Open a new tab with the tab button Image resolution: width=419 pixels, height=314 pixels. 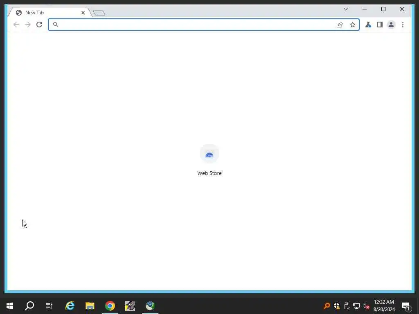(99, 13)
